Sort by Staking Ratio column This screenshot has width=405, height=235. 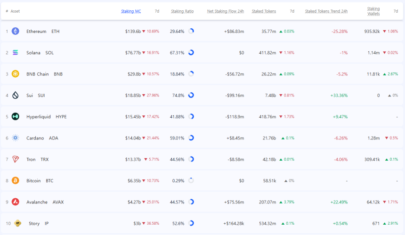point(182,11)
